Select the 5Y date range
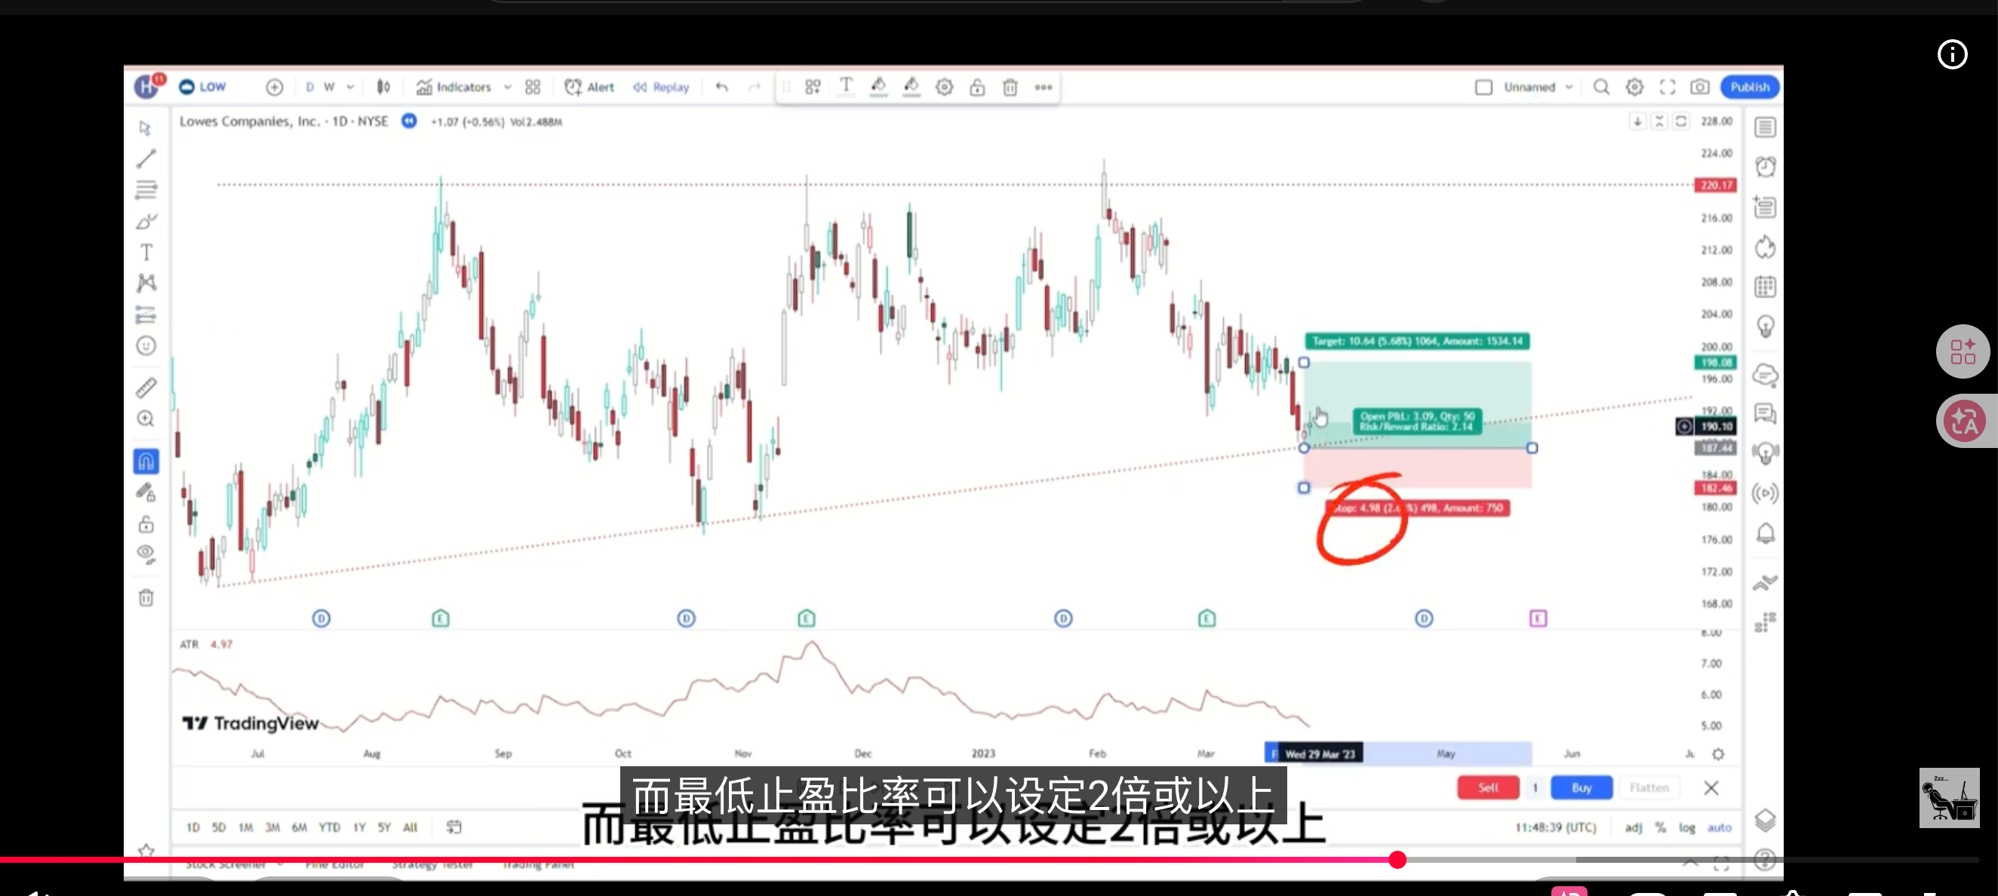 [x=384, y=828]
